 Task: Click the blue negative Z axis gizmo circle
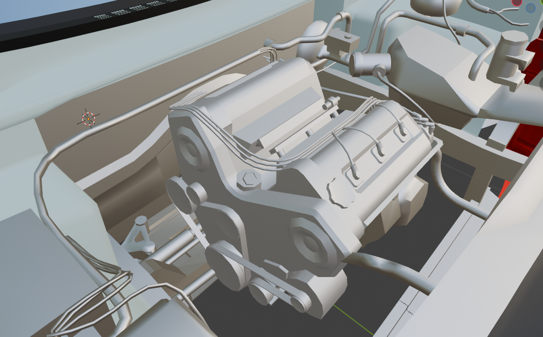tap(531, 8)
